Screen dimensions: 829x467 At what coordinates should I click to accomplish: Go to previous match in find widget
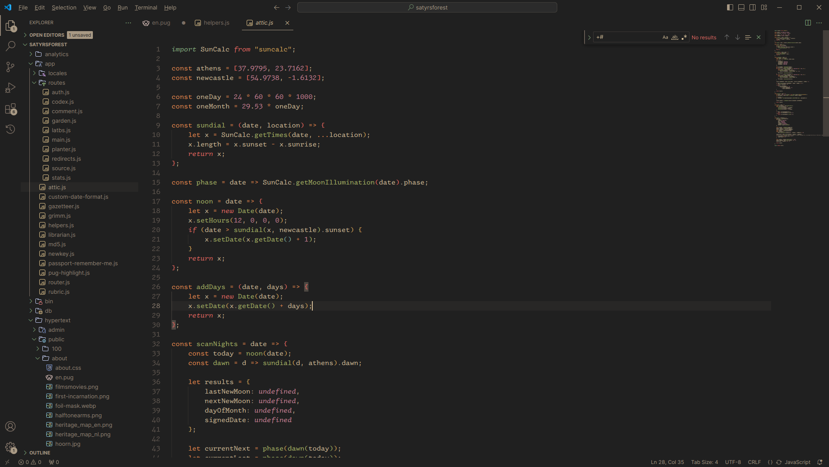pyautogui.click(x=727, y=37)
